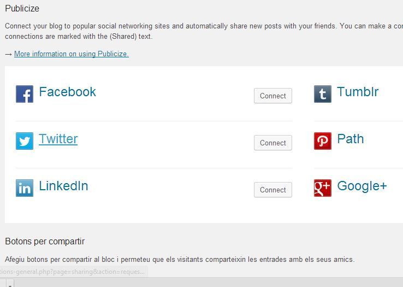Open the Google+ service name link
This screenshot has width=403, height=287.
(x=362, y=186)
